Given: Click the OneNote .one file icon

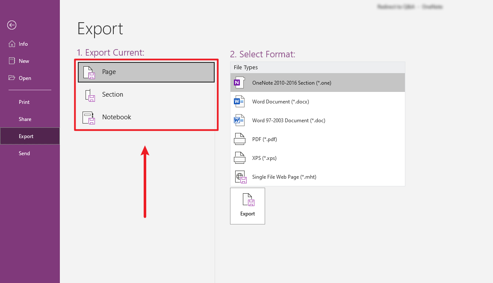Looking at the screenshot, I should (239, 83).
